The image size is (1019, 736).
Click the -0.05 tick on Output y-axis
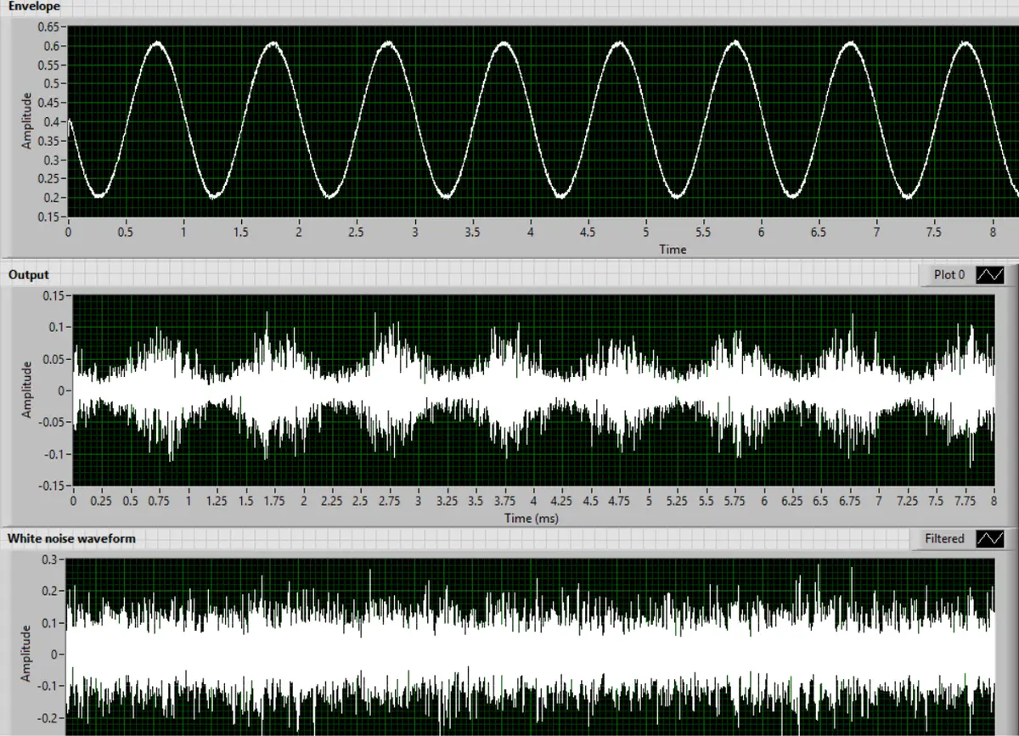pyautogui.click(x=52, y=423)
